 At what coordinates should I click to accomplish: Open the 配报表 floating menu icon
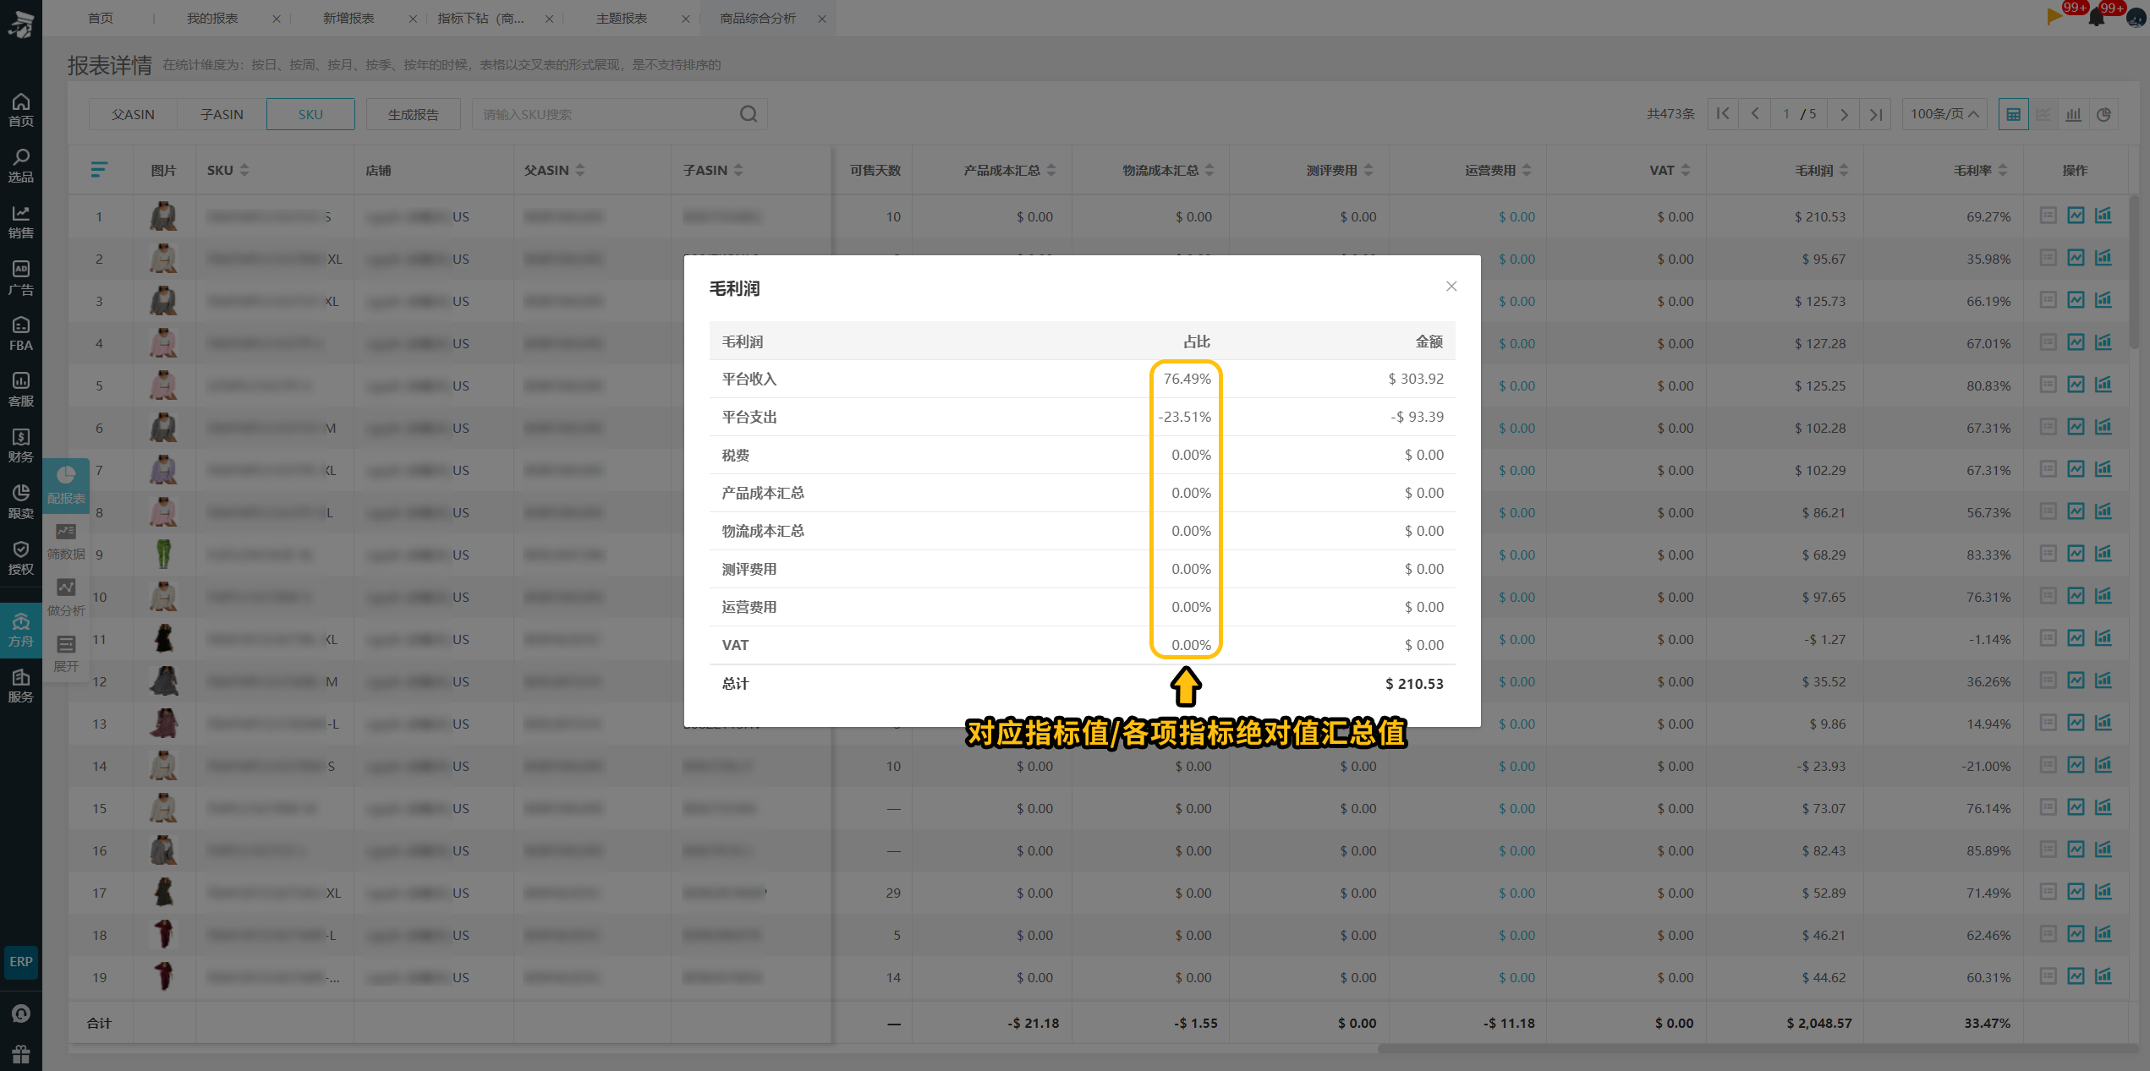[66, 485]
